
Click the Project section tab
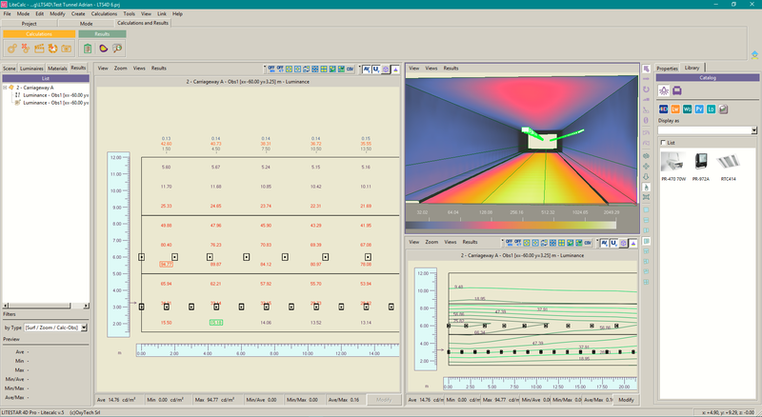pyautogui.click(x=30, y=24)
